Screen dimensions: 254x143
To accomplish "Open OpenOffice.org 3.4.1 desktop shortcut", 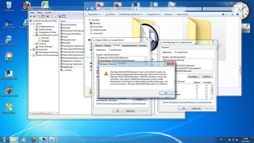I will point(9,39).
